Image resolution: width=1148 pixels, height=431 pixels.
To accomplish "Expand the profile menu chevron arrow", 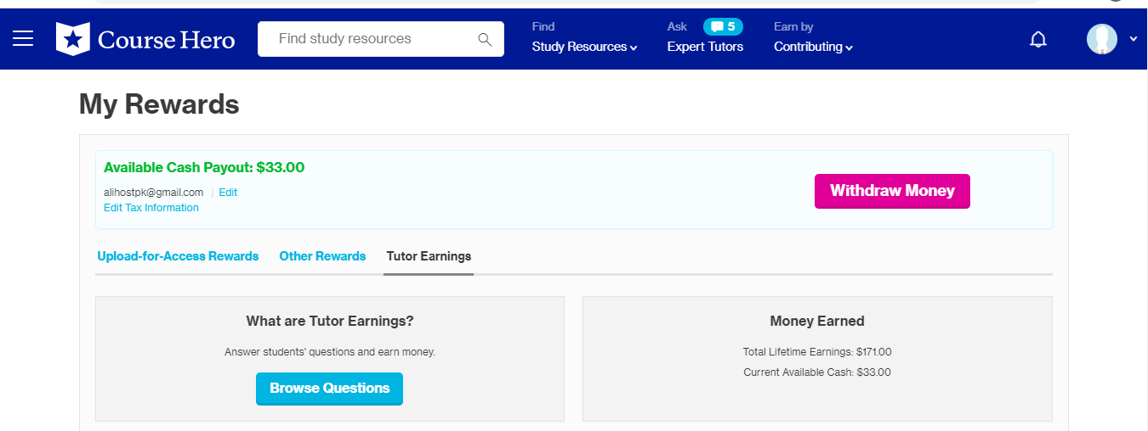I will (1133, 39).
